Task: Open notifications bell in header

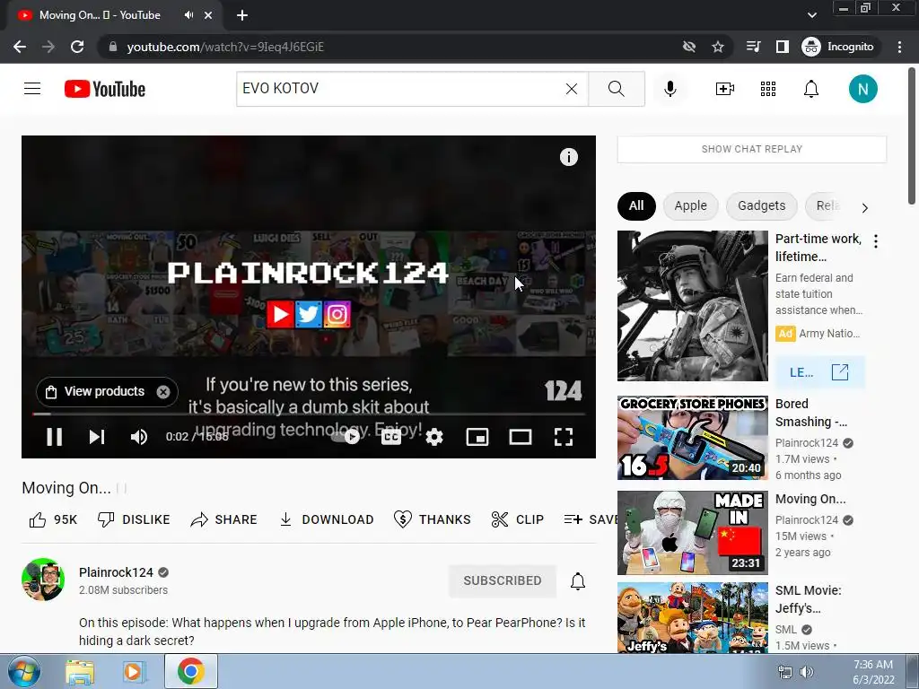Action: coord(811,89)
